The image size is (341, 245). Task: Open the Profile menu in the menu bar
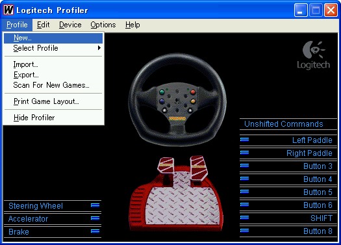[x=17, y=25]
